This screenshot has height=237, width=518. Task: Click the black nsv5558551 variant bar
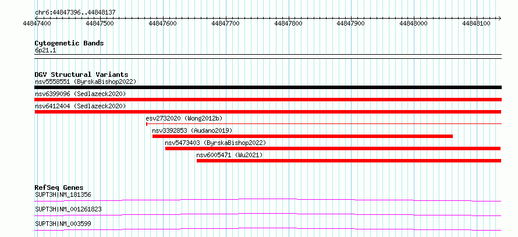coord(268,87)
